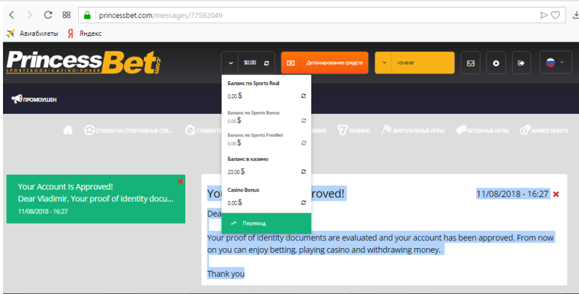Click the browser downloads arrow icon
The width and height of the screenshot is (579, 294).
click(575, 15)
